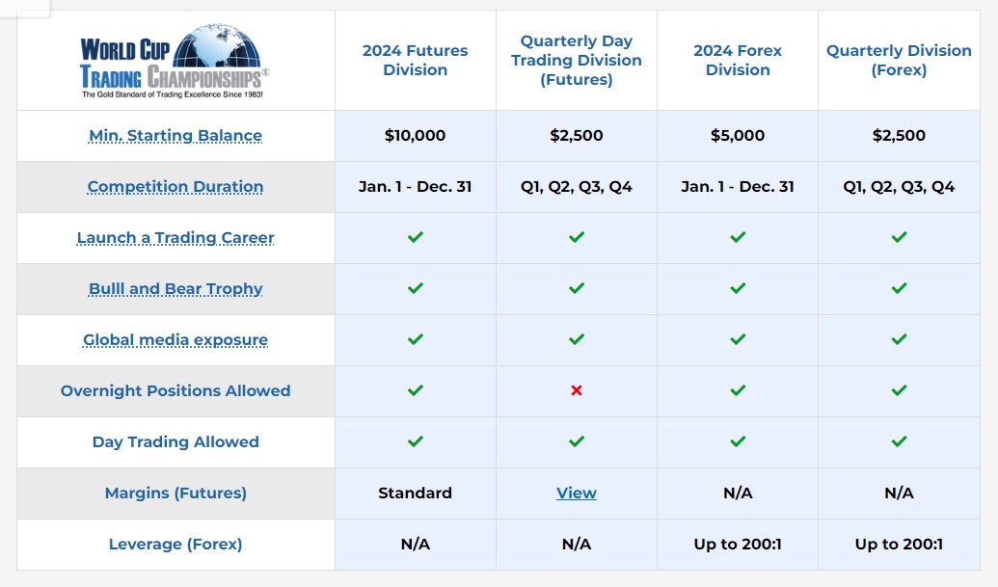Follow the Launch a Trading Career link

175,238
